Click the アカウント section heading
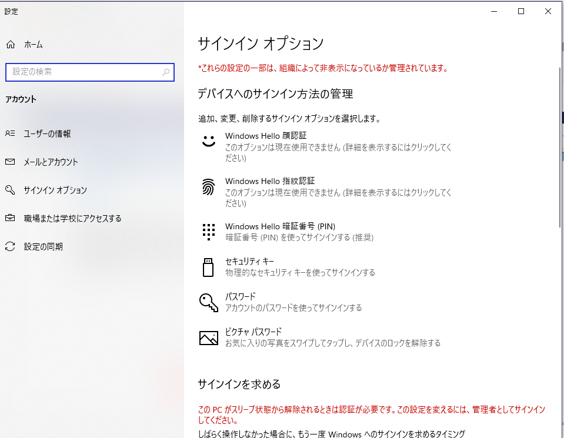 (x=21, y=99)
